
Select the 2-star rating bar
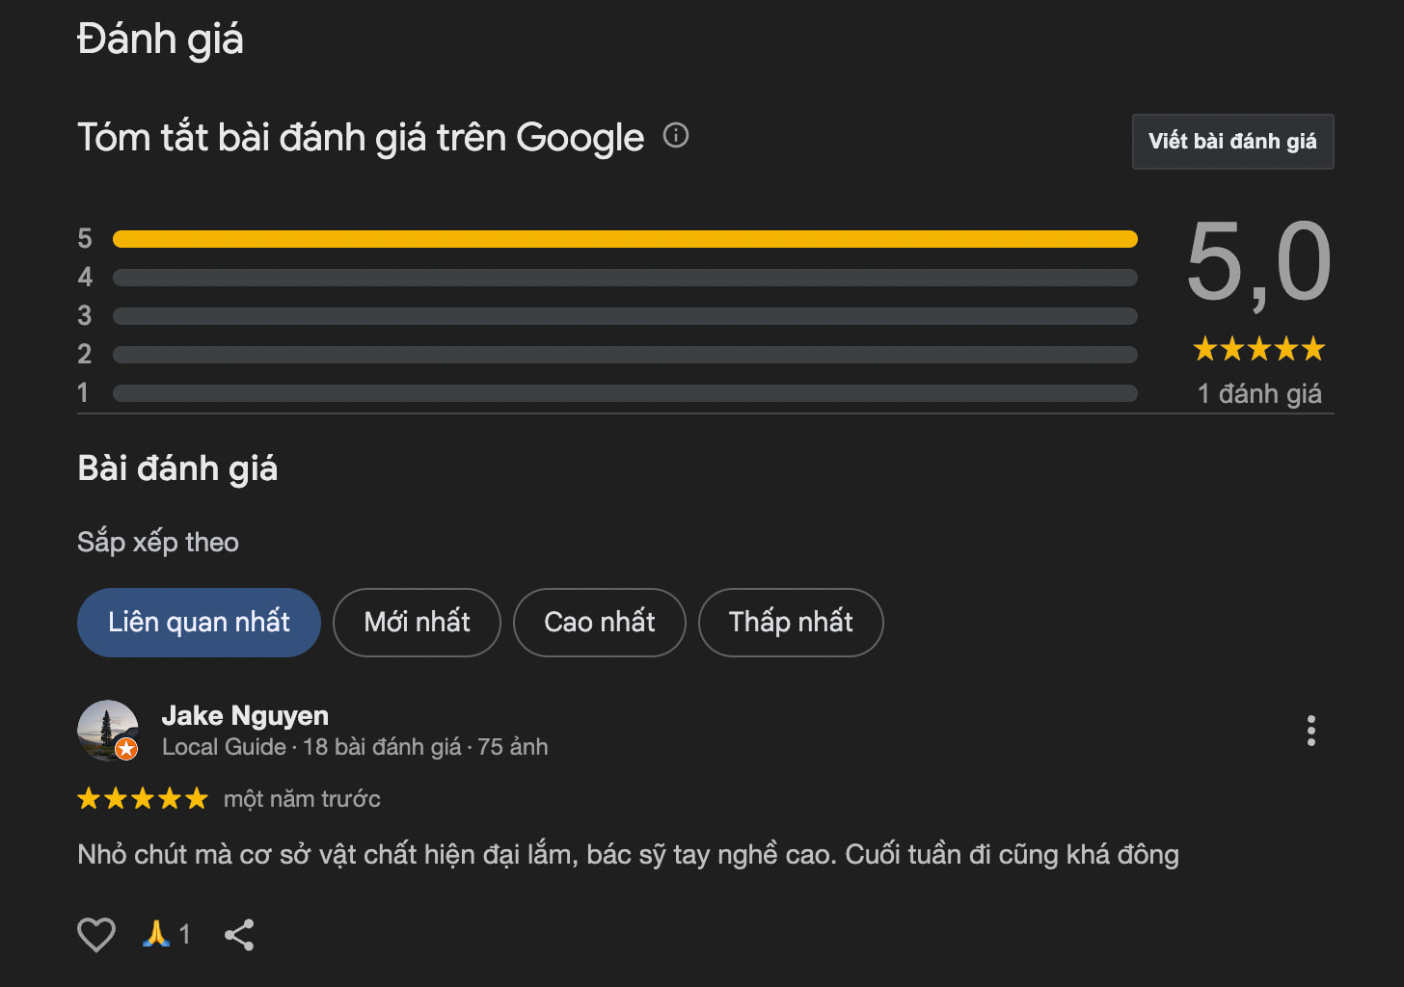[x=625, y=355]
